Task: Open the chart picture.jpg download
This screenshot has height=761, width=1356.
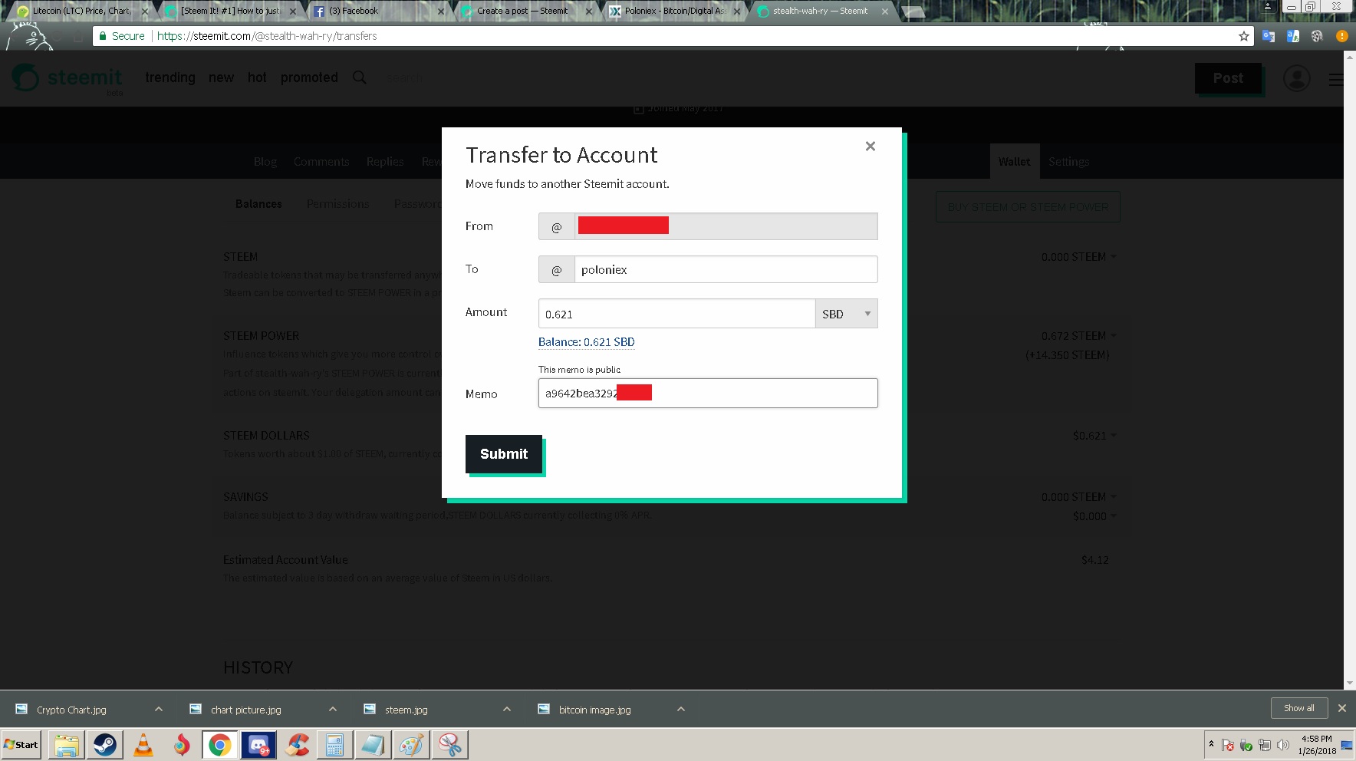Action: tap(245, 710)
